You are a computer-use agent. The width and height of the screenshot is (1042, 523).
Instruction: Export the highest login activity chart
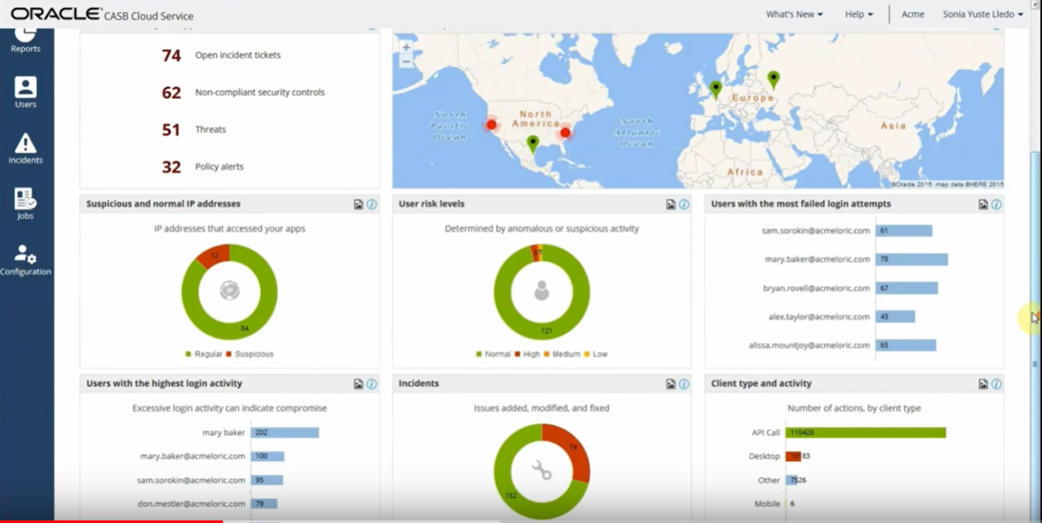click(359, 384)
